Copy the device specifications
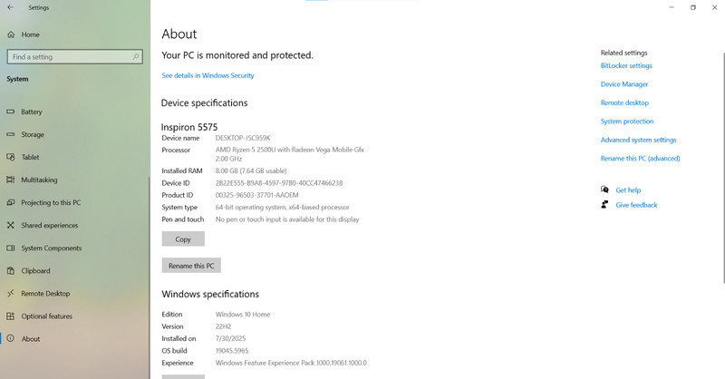Screen dimensions: 725x379 [x=183, y=239]
